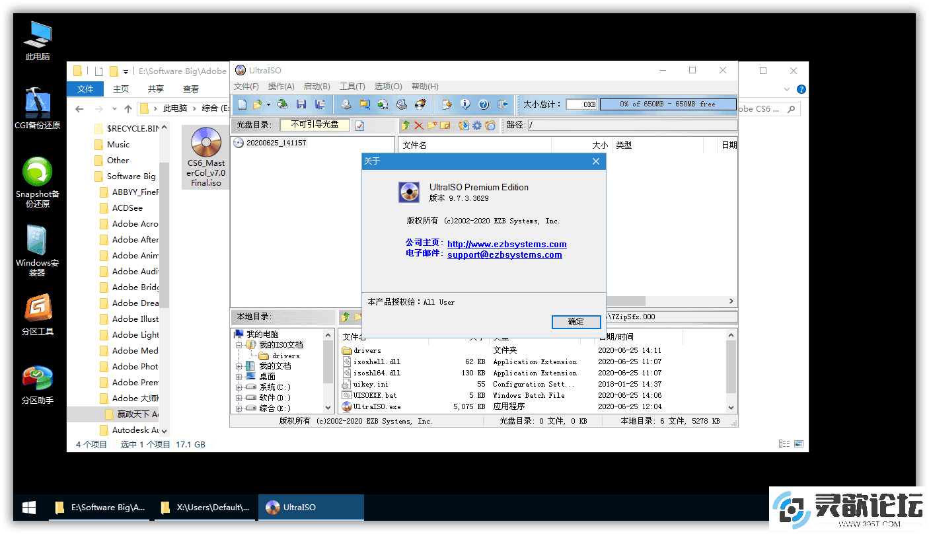Click the registration document icon in toolbar

coord(447,104)
